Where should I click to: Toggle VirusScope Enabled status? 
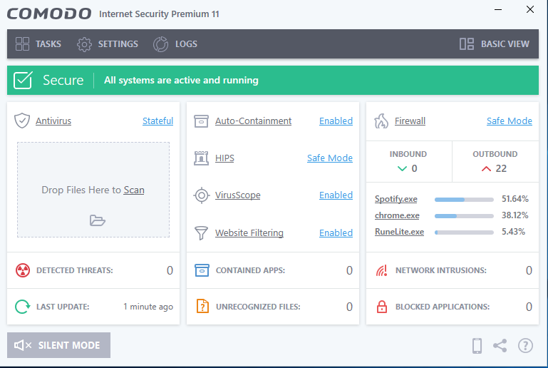[x=336, y=195]
